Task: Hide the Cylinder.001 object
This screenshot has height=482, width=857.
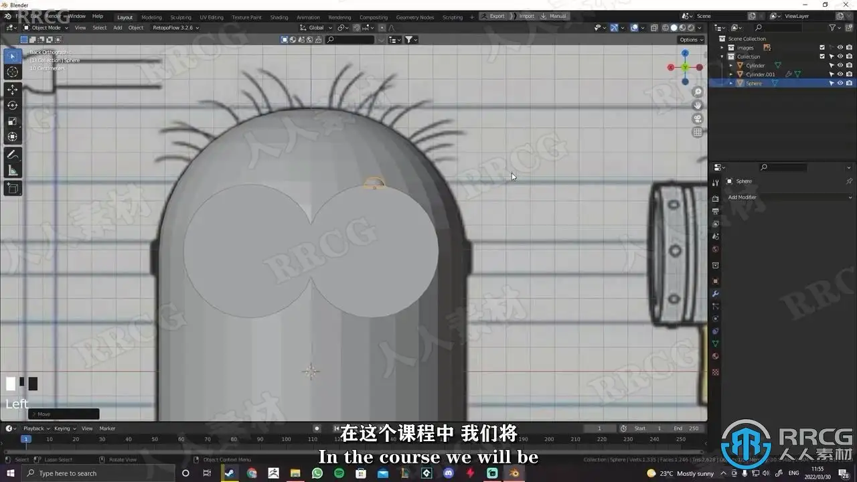Action: (x=840, y=74)
